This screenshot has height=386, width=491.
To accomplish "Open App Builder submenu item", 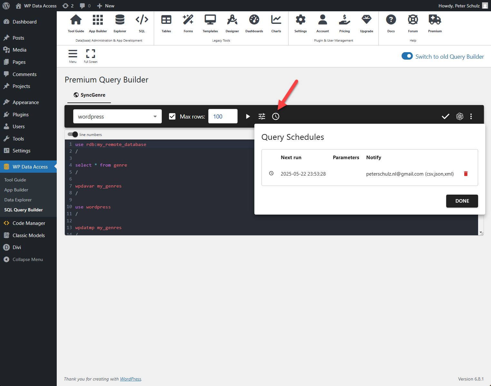I will point(16,190).
